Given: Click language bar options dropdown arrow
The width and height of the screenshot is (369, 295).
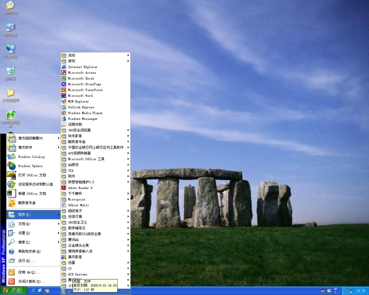Looking at the screenshot, I should (x=335, y=292).
